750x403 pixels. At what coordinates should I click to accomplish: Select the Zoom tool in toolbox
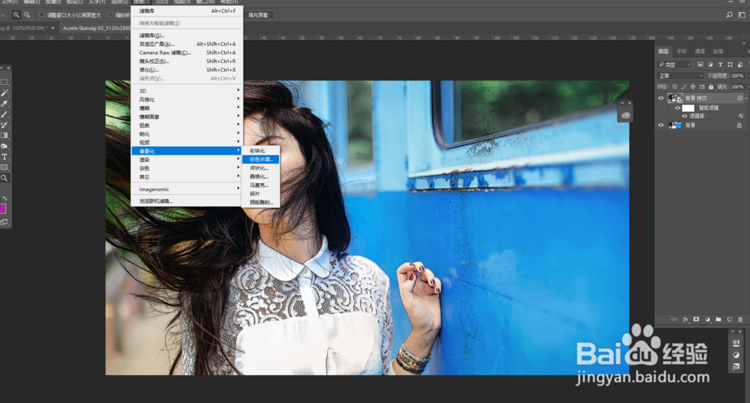4,178
